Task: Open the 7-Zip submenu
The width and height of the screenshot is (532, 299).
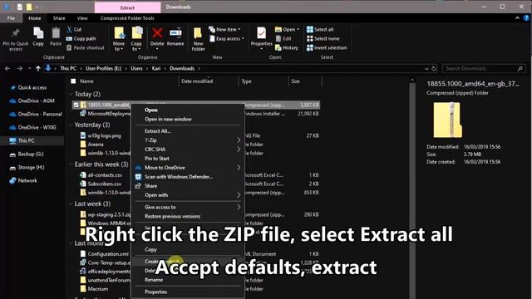Action: pos(188,140)
